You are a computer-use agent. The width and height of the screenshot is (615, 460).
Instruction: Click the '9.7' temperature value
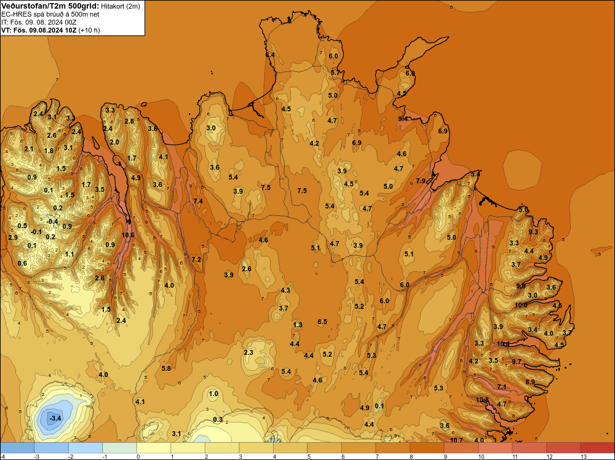pyautogui.click(x=517, y=362)
